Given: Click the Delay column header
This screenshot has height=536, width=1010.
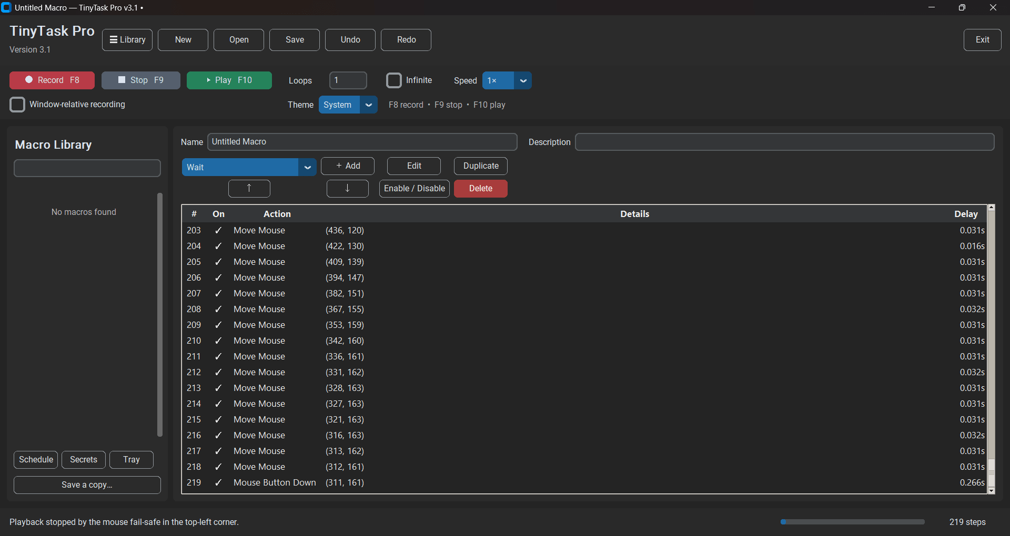Looking at the screenshot, I should pyautogui.click(x=966, y=214).
